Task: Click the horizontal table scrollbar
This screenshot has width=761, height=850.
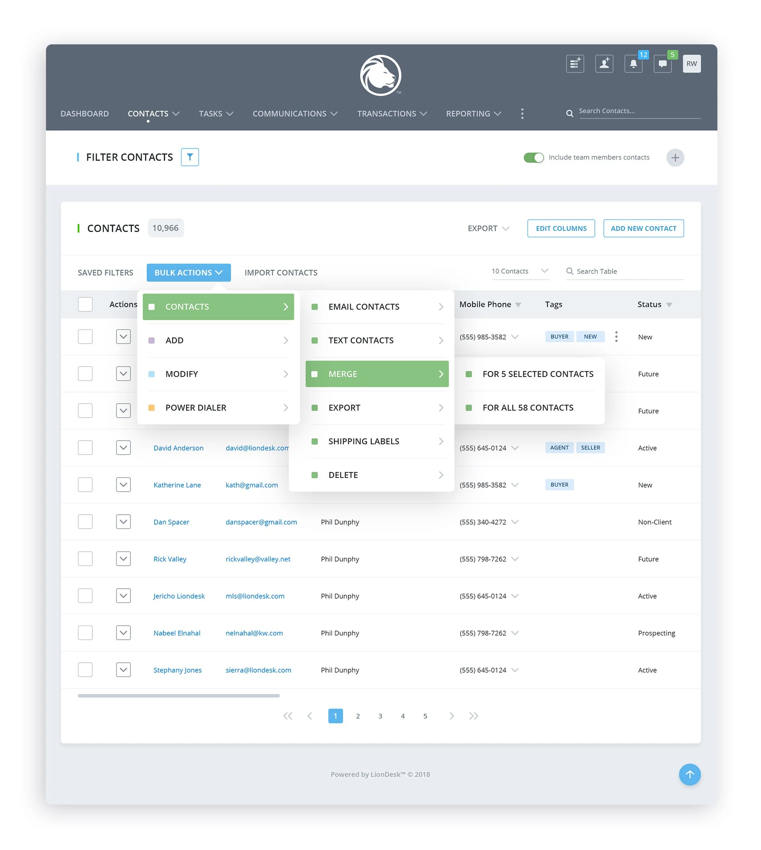Action: tap(178, 696)
